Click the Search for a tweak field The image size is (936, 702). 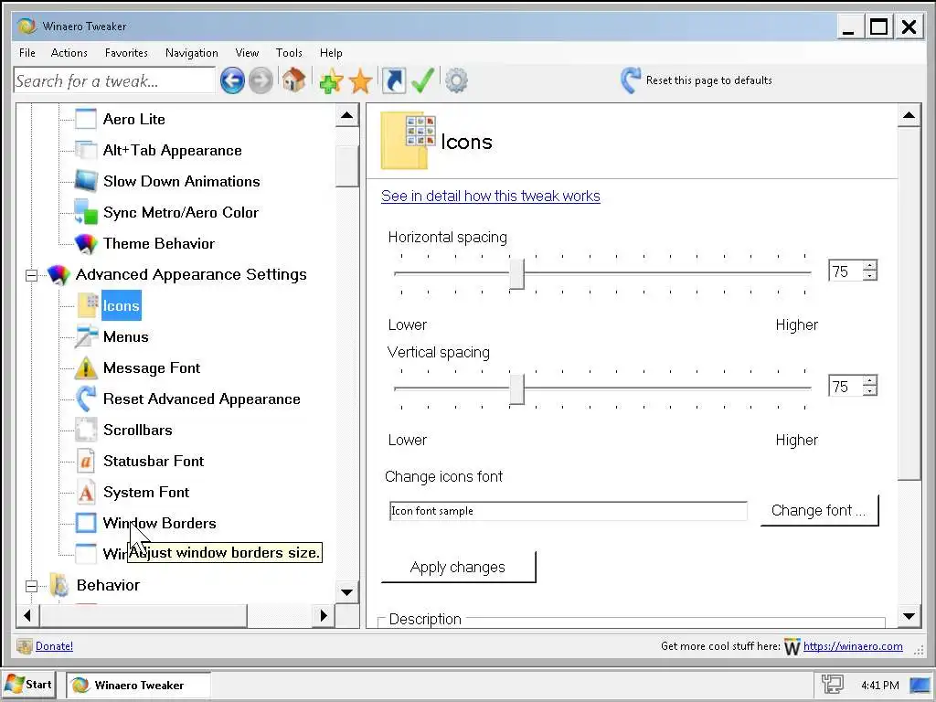(114, 80)
